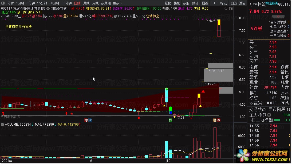This screenshot has width=292, height=164.
Task: Click the 涨停 limit-up price value
Action: coord(273,67)
